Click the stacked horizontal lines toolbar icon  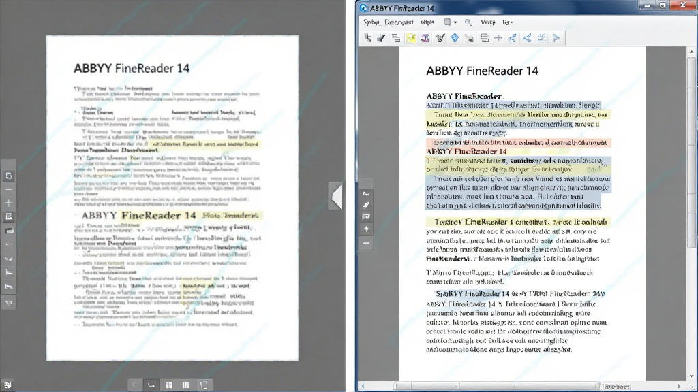396,38
